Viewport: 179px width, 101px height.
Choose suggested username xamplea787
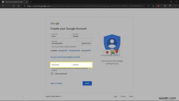tap(63, 50)
